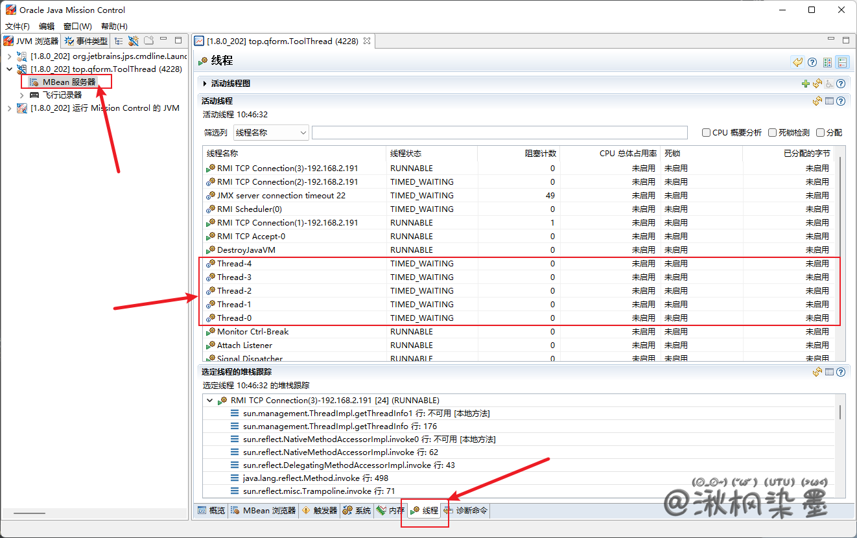Click the tree layout icon in JVM browser toolbar

[x=119, y=41]
